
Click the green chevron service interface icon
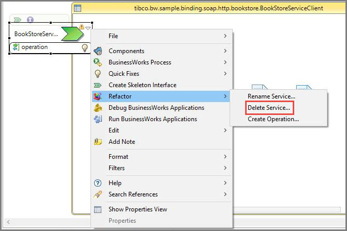[72, 34]
